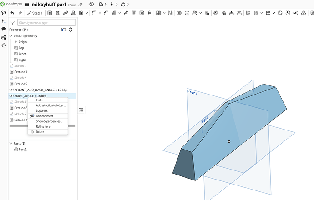Select the Split tool
Image resolution: width=314 pixels, height=200 pixels.
click(187, 13)
